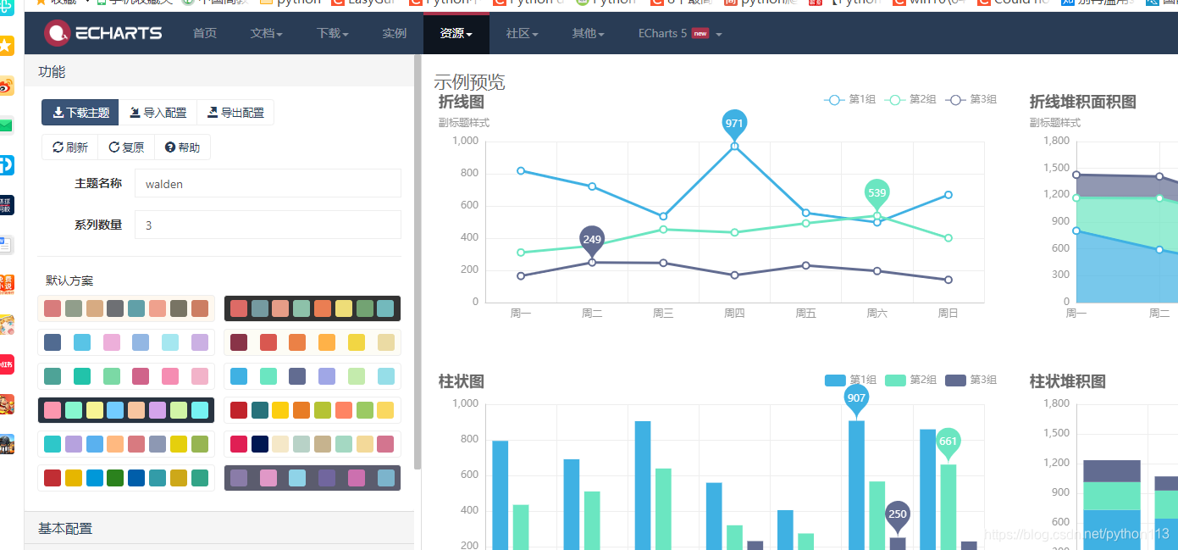This screenshot has width=1178, height=550.
Task: Open the 帮助 help button
Action: [183, 147]
